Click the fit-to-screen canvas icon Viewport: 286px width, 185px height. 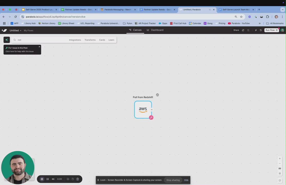[280, 173]
